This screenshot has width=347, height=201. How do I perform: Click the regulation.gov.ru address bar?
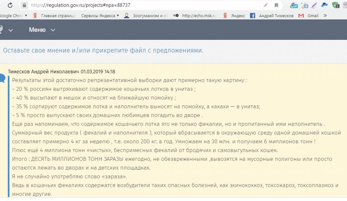click(136, 5)
